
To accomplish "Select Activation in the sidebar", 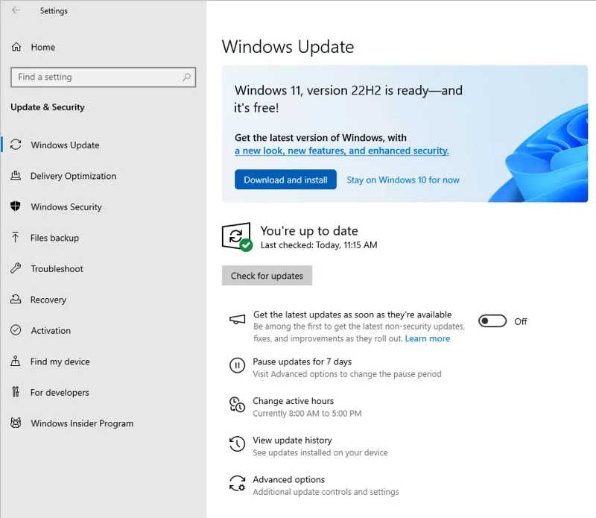I will point(51,330).
